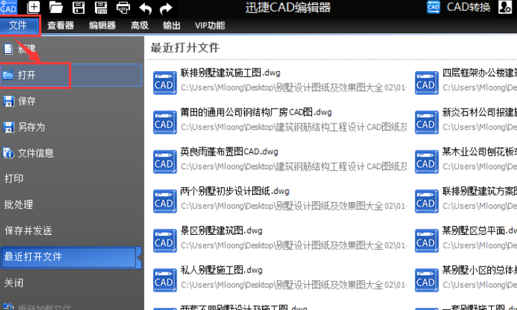Click CAD icon beside 新炎石材公司 file
This screenshot has width=517, height=310.
(x=426, y=122)
